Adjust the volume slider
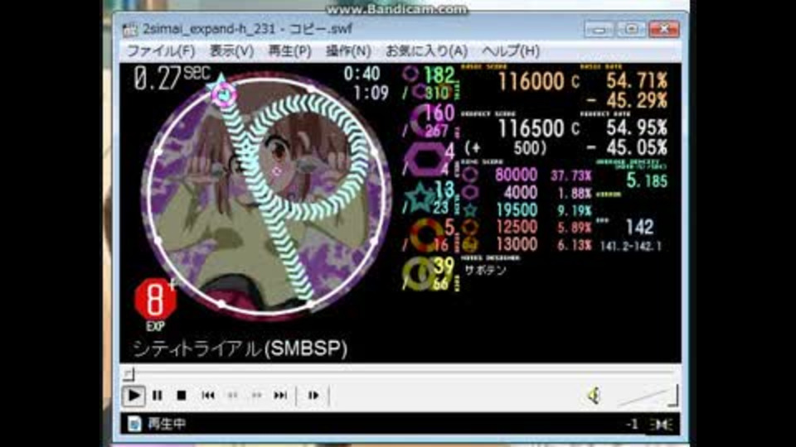 click(x=648, y=396)
